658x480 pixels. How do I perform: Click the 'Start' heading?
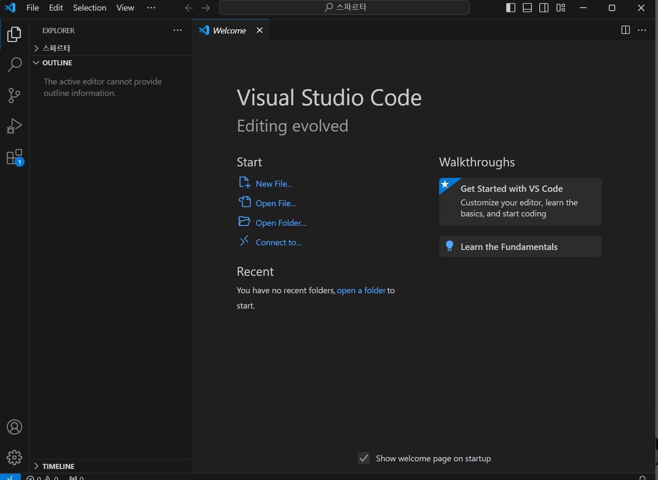[x=249, y=162]
